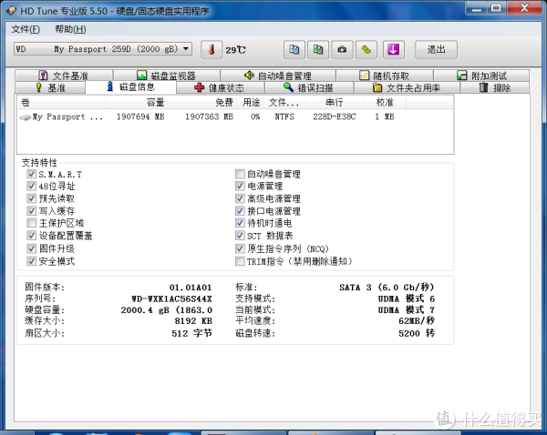Toggle the 自动噪音管理 feature checkbox
This screenshot has height=435, width=547.
pyautogui.click(x=240, y=174)
